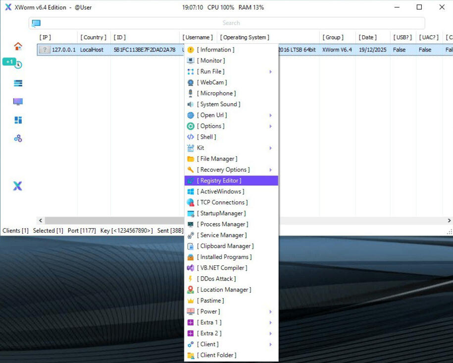
Task: Click the [ Group ] column header
Action: coord(333,37)
